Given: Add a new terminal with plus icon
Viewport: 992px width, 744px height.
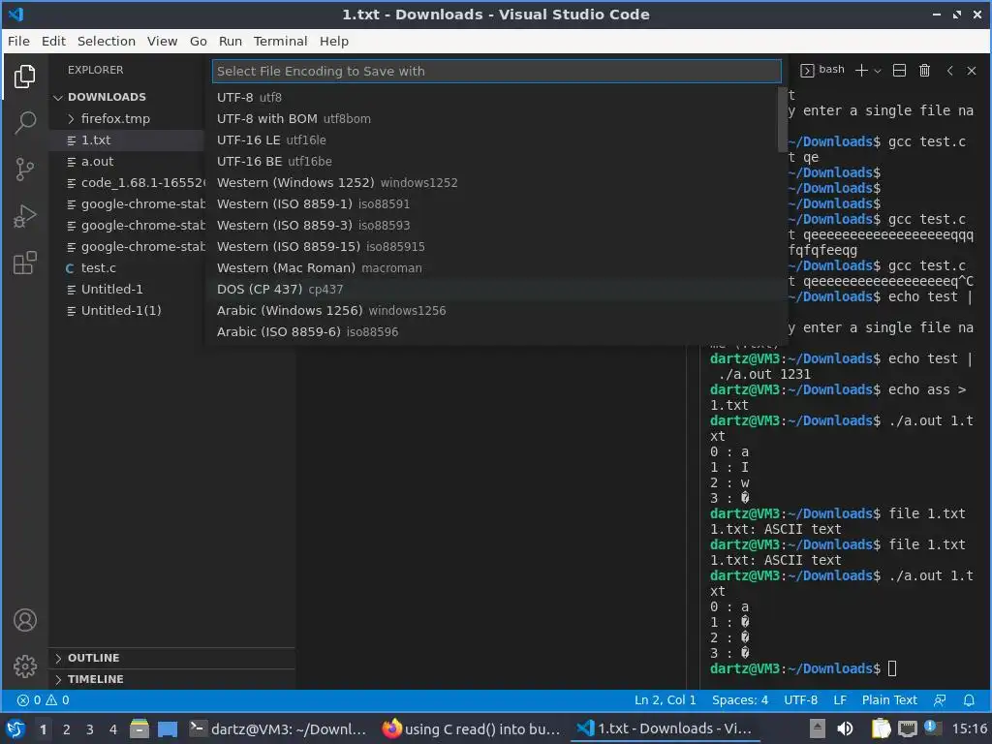Looking at the screenshot, I should tap(861, 70).
